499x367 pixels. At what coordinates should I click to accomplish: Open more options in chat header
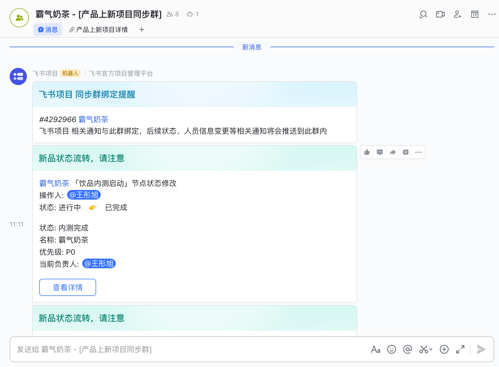[492, 14]
